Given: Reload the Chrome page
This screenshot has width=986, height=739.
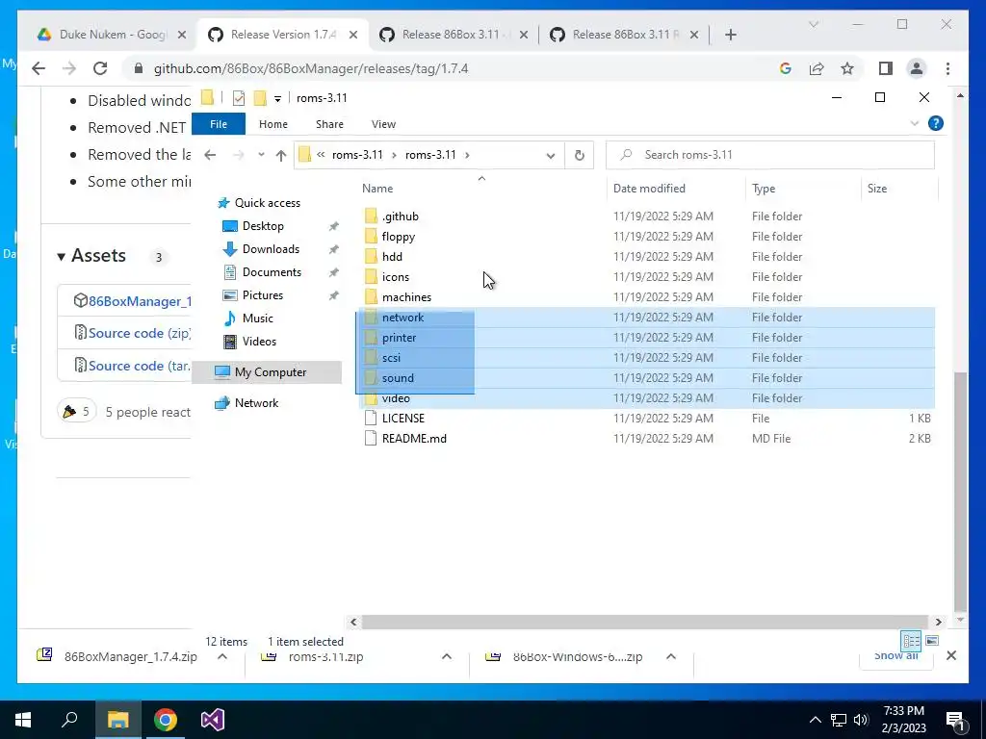Looking at the screenshot, I should tap(100, 68).
